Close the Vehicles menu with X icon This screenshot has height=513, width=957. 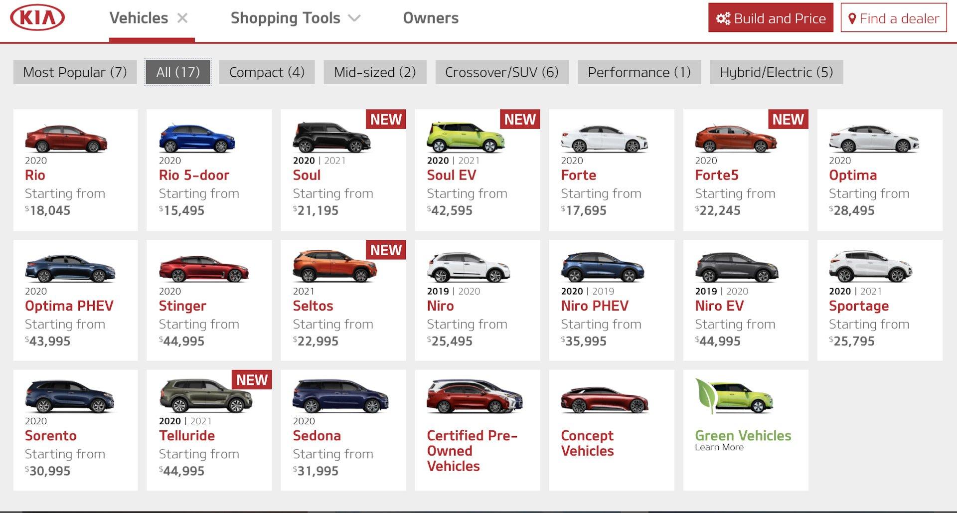click(182, 18)
